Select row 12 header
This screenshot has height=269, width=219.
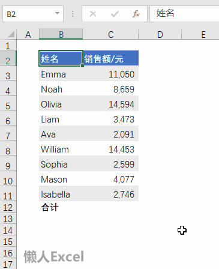8,207
